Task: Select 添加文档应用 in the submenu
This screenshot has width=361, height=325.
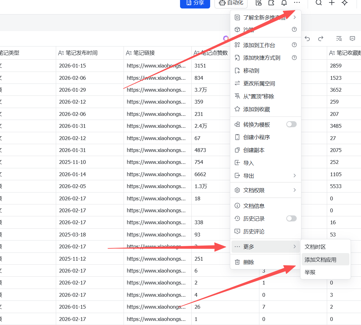Action: (x=326, y=260)
